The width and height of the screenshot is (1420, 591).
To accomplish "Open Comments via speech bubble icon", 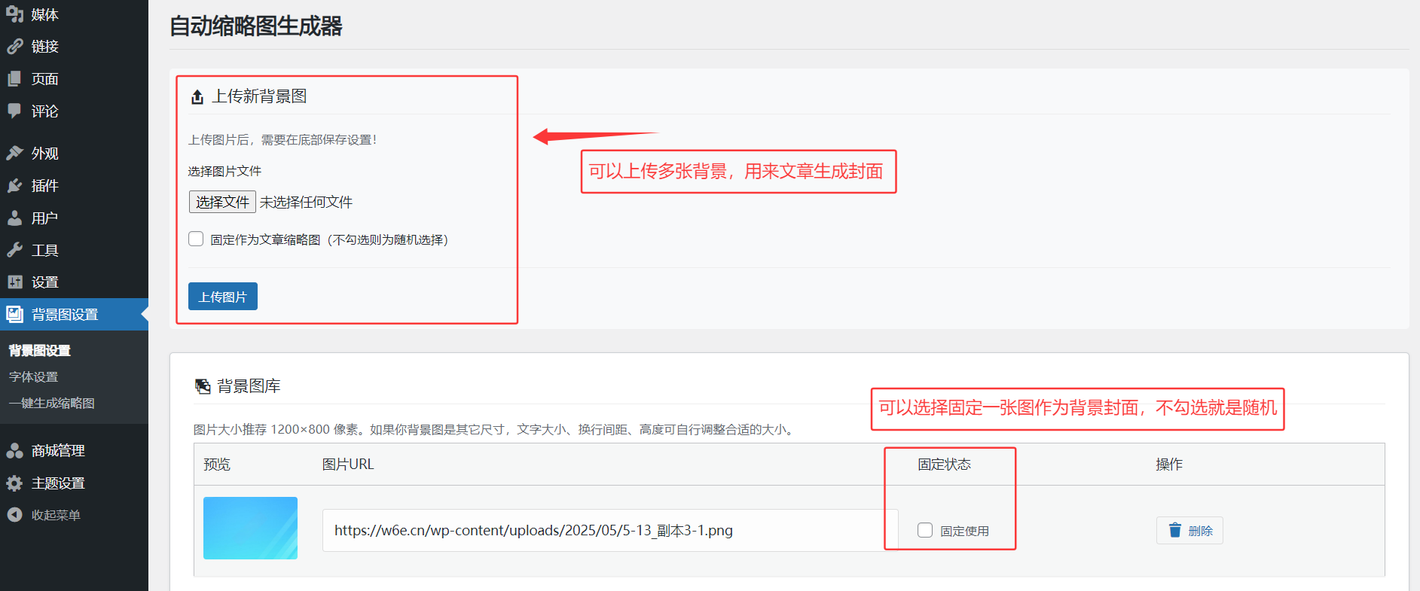I will [14, 111].
